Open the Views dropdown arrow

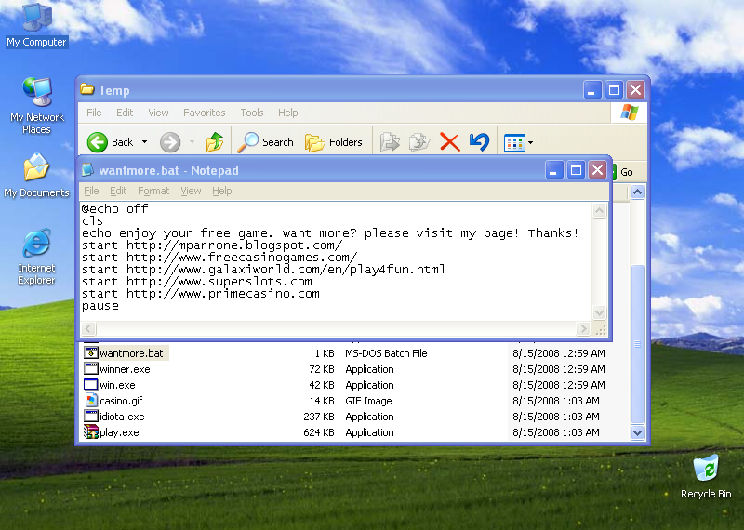click(x=530, y=142)
